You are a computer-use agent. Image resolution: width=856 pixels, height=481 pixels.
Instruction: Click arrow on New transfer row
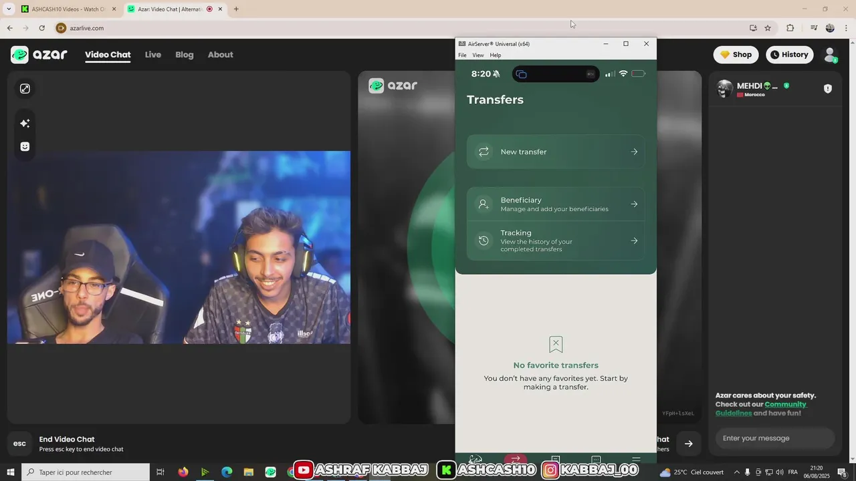(634, 152)
